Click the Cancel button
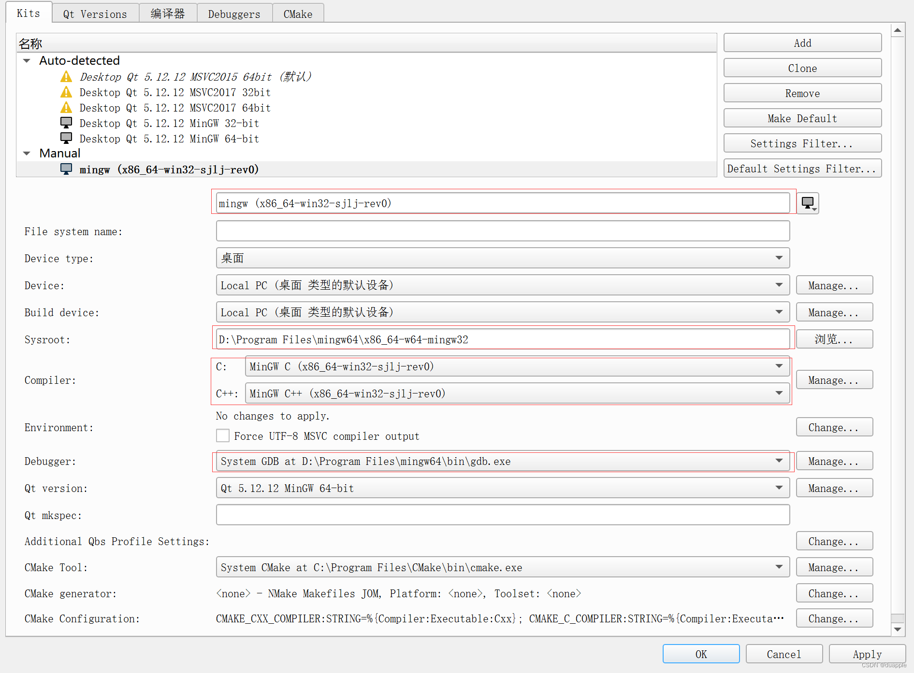 (784, 654)
